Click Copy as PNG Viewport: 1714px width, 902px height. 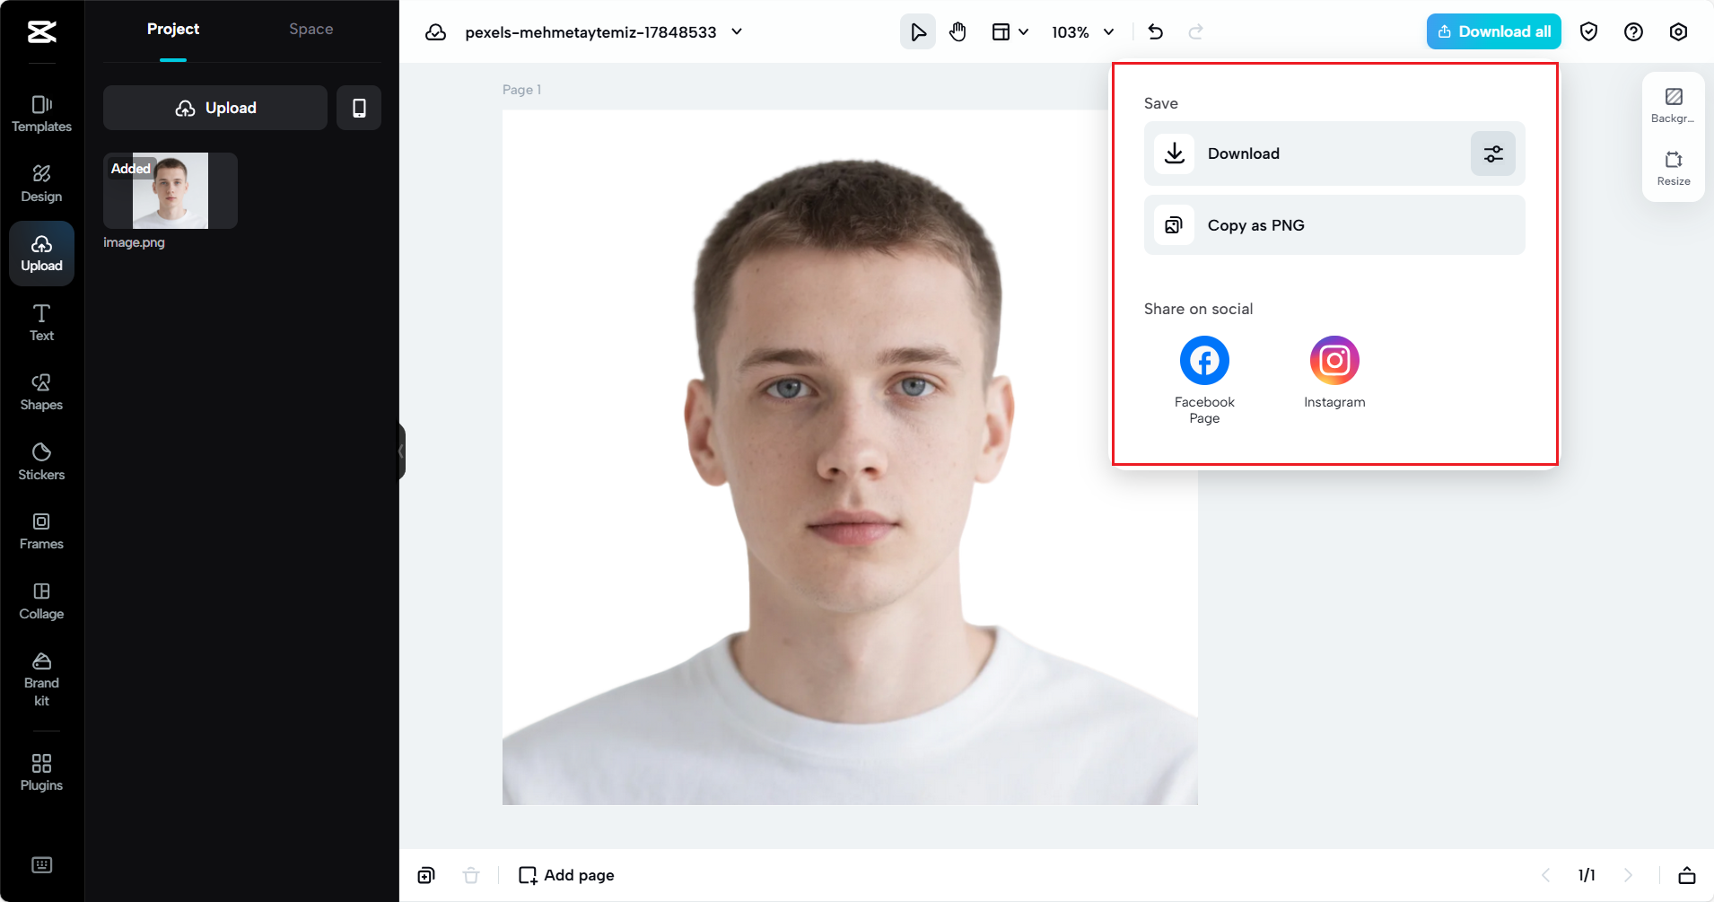coord(1334,225)
